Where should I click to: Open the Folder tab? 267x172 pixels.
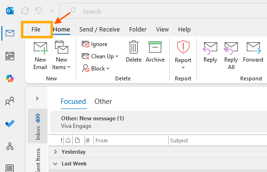[x=138, y=30]
